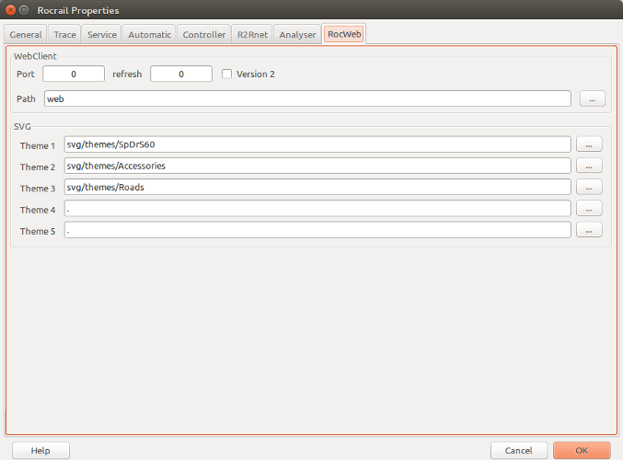This screenshot has height=460, width=623.
Task: Focus the Port input field
Action: [74, 74]
